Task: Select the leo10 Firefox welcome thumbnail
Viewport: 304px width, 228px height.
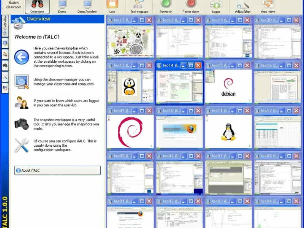Action: pyautogui.click(x=179, y=132)
